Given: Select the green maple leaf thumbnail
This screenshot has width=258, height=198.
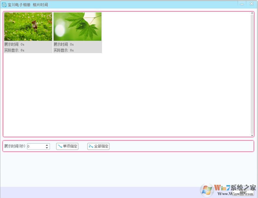Looking at the screenshot, I should pos(77,26).
